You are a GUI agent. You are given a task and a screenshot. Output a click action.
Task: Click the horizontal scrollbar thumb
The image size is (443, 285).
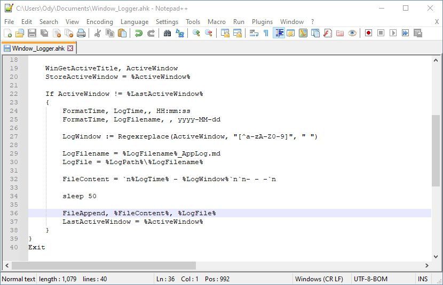pos(104,265)
